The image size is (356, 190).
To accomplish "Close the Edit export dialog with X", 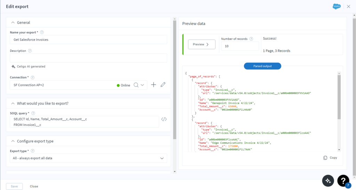I will click(348, 6).
